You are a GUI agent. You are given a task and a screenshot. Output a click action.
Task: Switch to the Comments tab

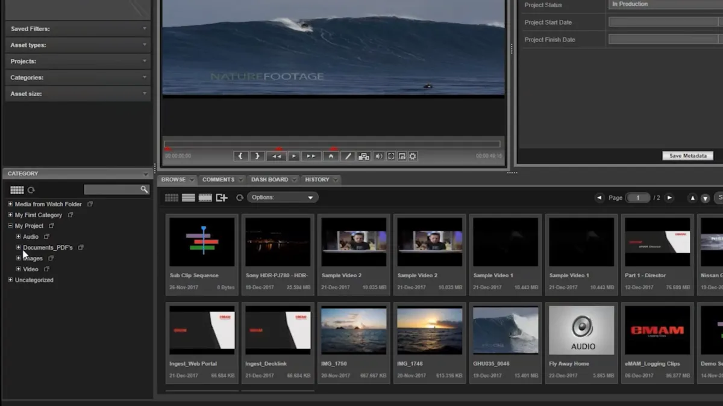[x=218, y=179]
